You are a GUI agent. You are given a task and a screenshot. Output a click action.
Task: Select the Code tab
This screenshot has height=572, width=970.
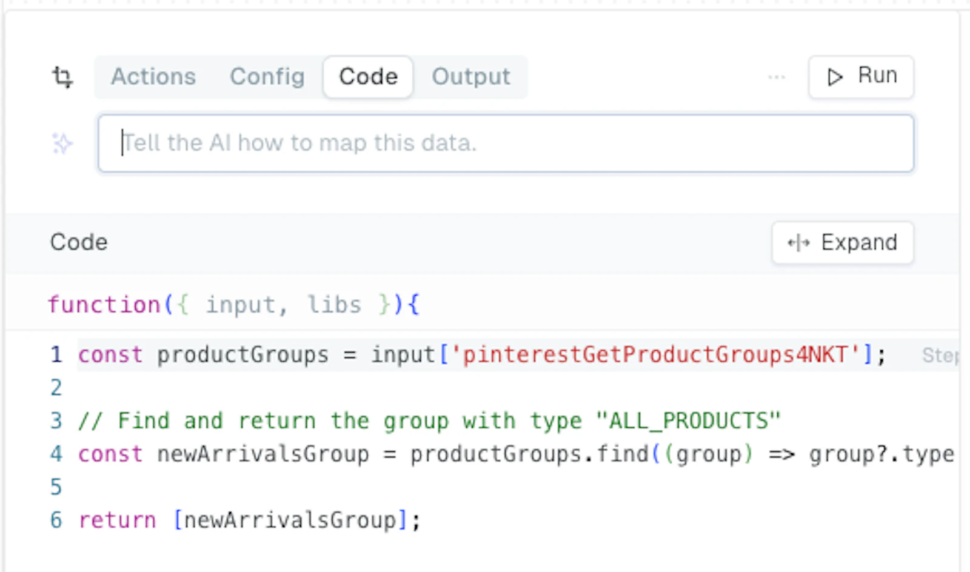click(368, 77)
